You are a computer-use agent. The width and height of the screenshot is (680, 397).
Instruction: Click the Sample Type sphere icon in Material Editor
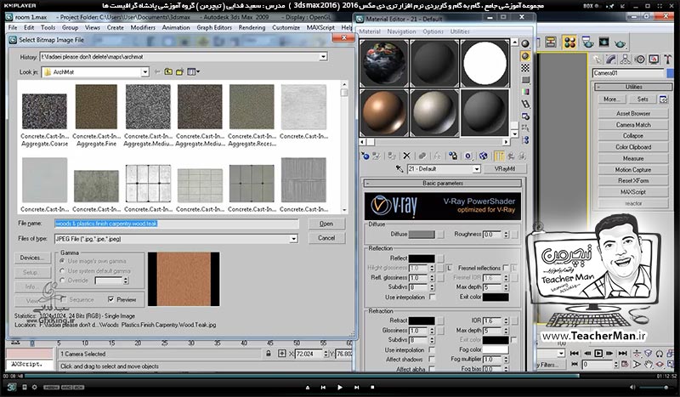525,44
